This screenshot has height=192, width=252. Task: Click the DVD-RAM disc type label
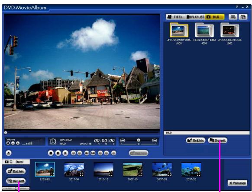click(66, 140)
